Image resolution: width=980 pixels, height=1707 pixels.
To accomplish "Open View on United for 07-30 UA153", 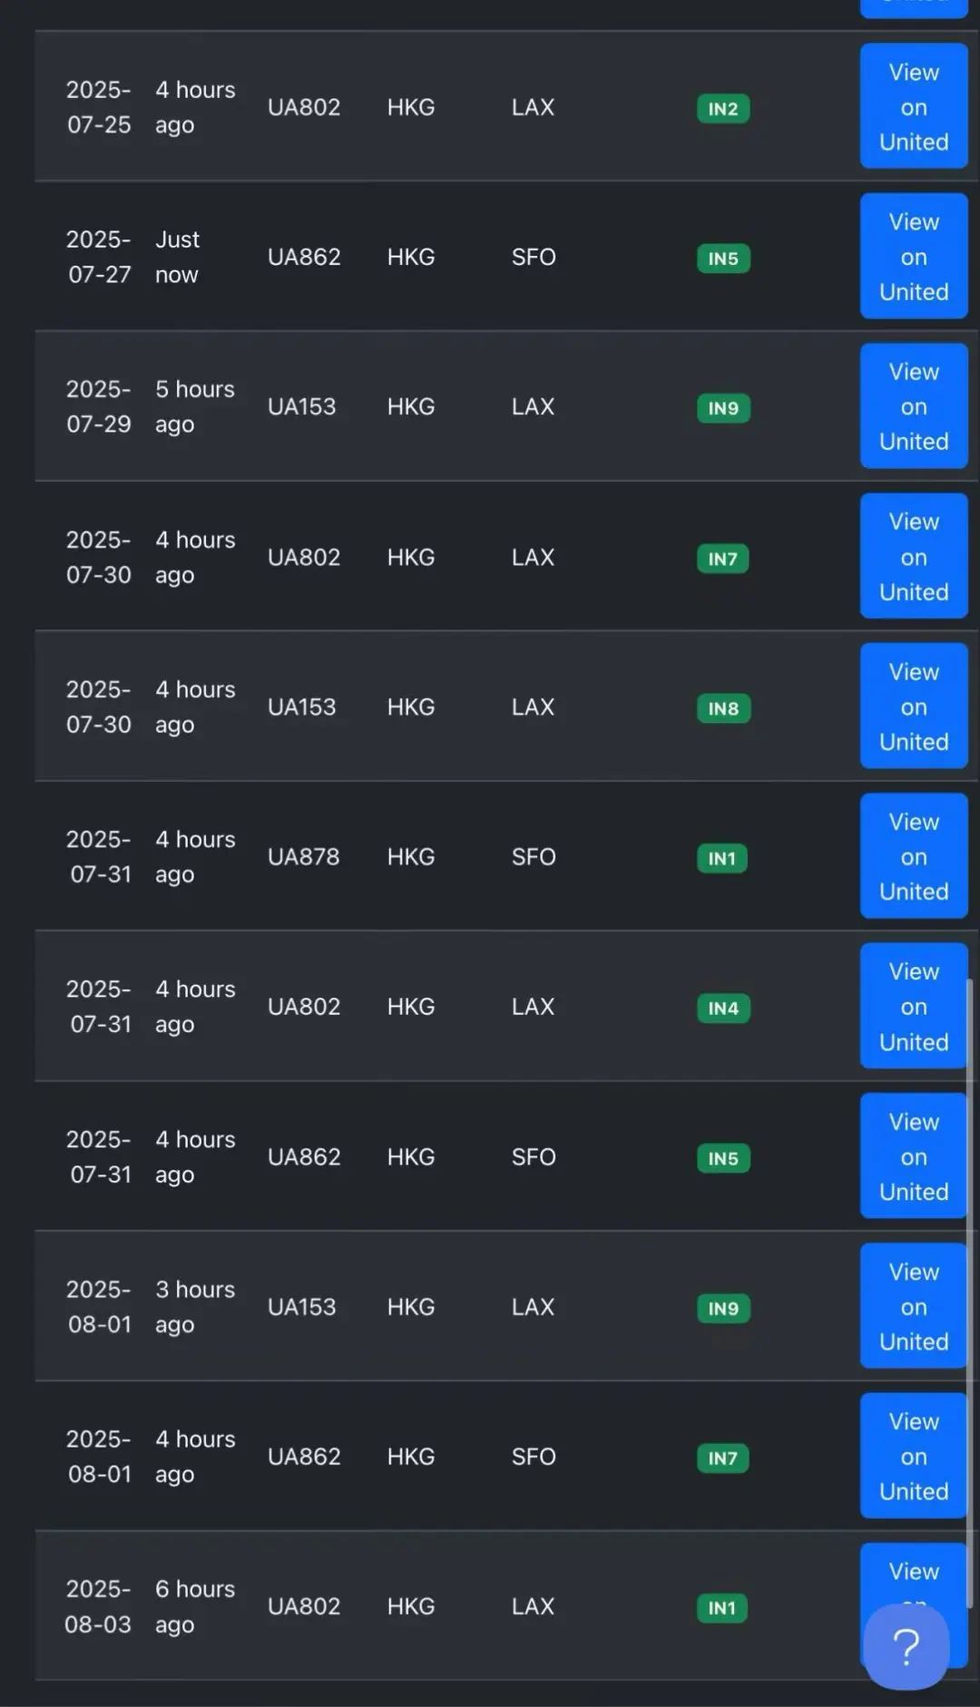I will click(x=913, y=707).
